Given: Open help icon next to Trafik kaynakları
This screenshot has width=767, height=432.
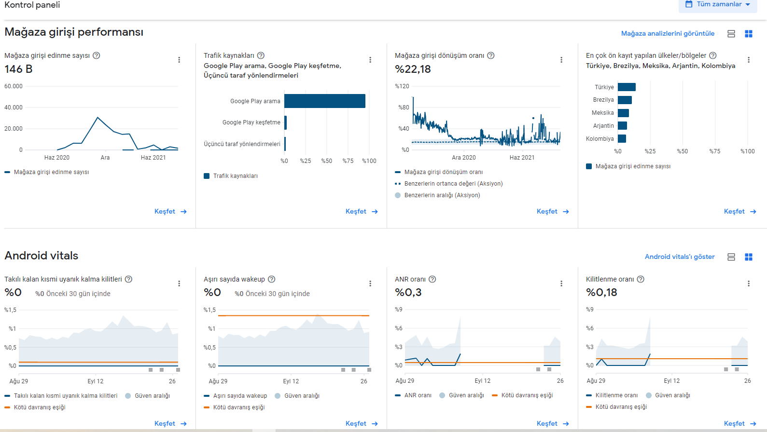Looking at the screenshot, I should (x=261, y=55).
